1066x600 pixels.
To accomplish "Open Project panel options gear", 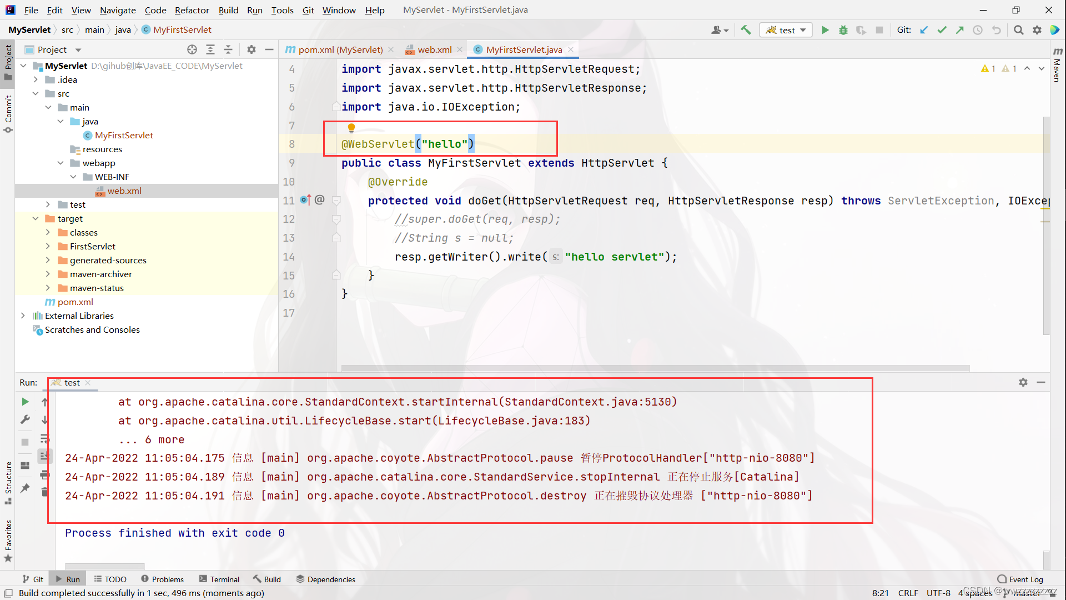I will click(x=252, y=49).
